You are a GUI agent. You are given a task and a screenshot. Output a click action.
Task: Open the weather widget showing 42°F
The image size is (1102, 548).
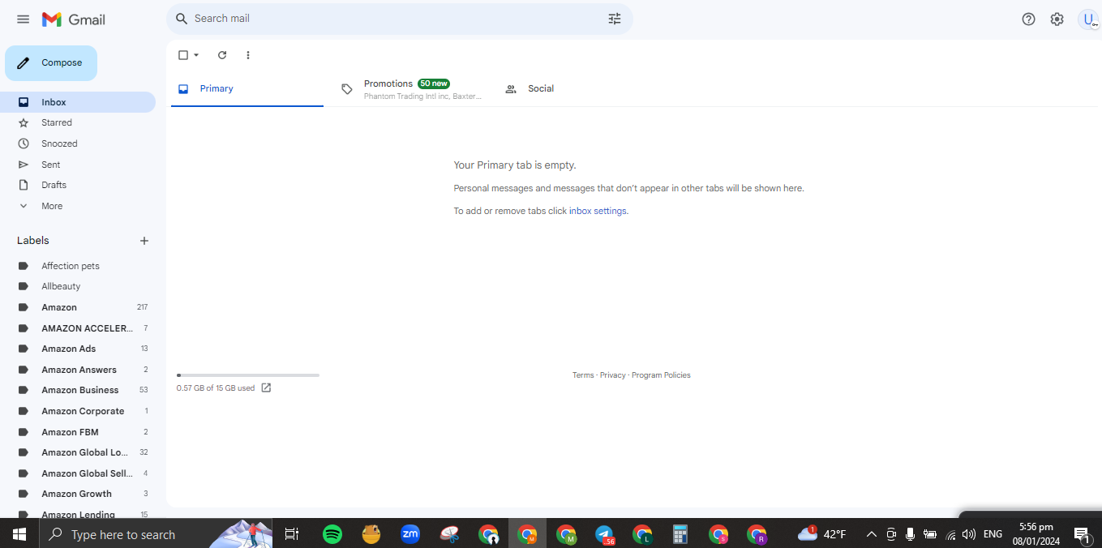tap(821, 534)
